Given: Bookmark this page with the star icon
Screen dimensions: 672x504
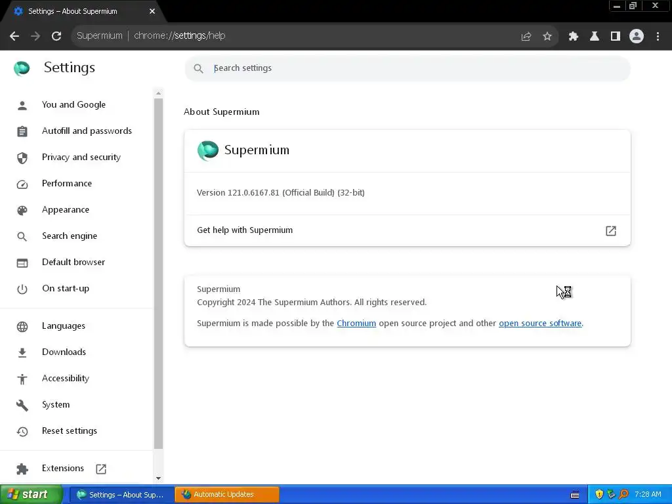Looking at the screenshot, I should (547, 37).
